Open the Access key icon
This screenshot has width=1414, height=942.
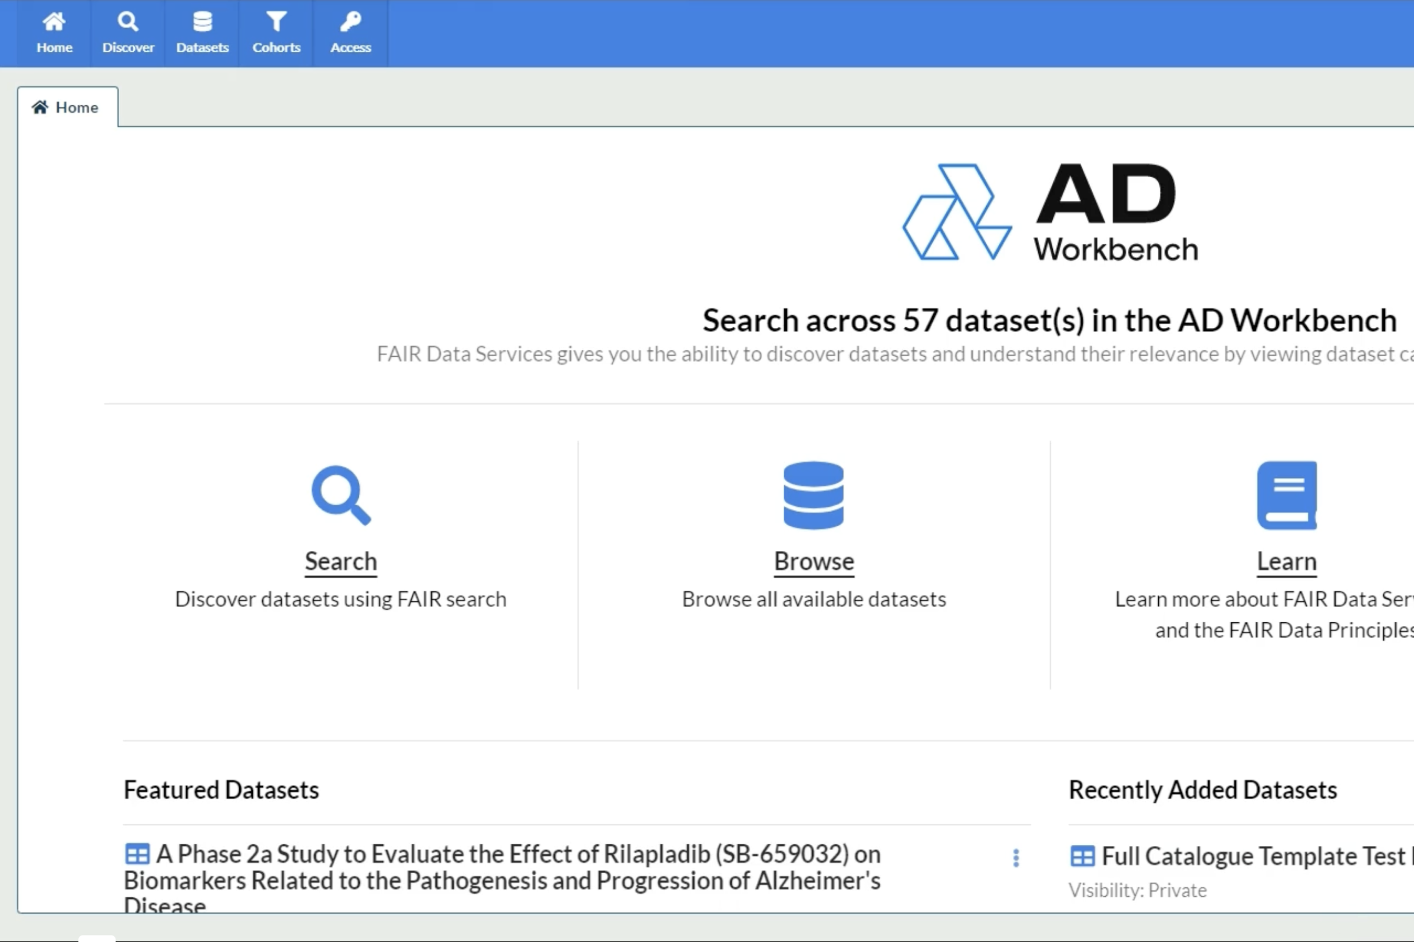(x=351, y=22)
